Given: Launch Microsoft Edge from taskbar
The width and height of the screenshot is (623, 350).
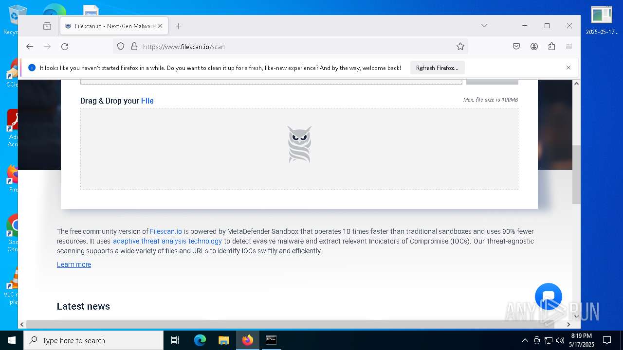Looking at the screenshot, I should point(200,340).
